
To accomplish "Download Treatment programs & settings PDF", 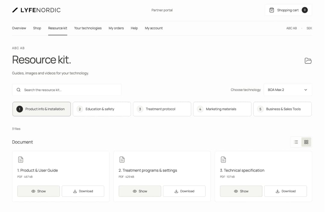I will (184, 191).
